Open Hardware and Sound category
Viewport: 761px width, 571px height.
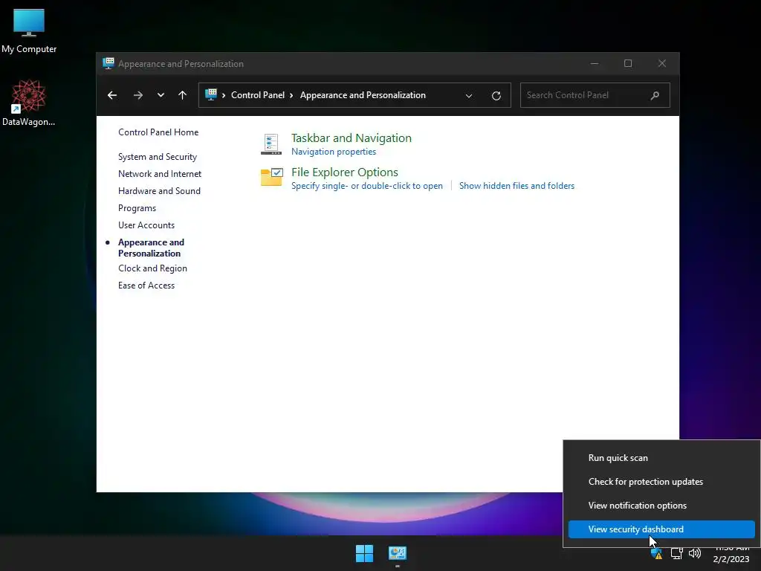(159, 191)
